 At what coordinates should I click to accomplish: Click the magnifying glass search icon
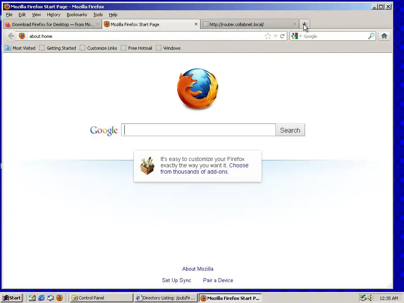tap(371, 36)
